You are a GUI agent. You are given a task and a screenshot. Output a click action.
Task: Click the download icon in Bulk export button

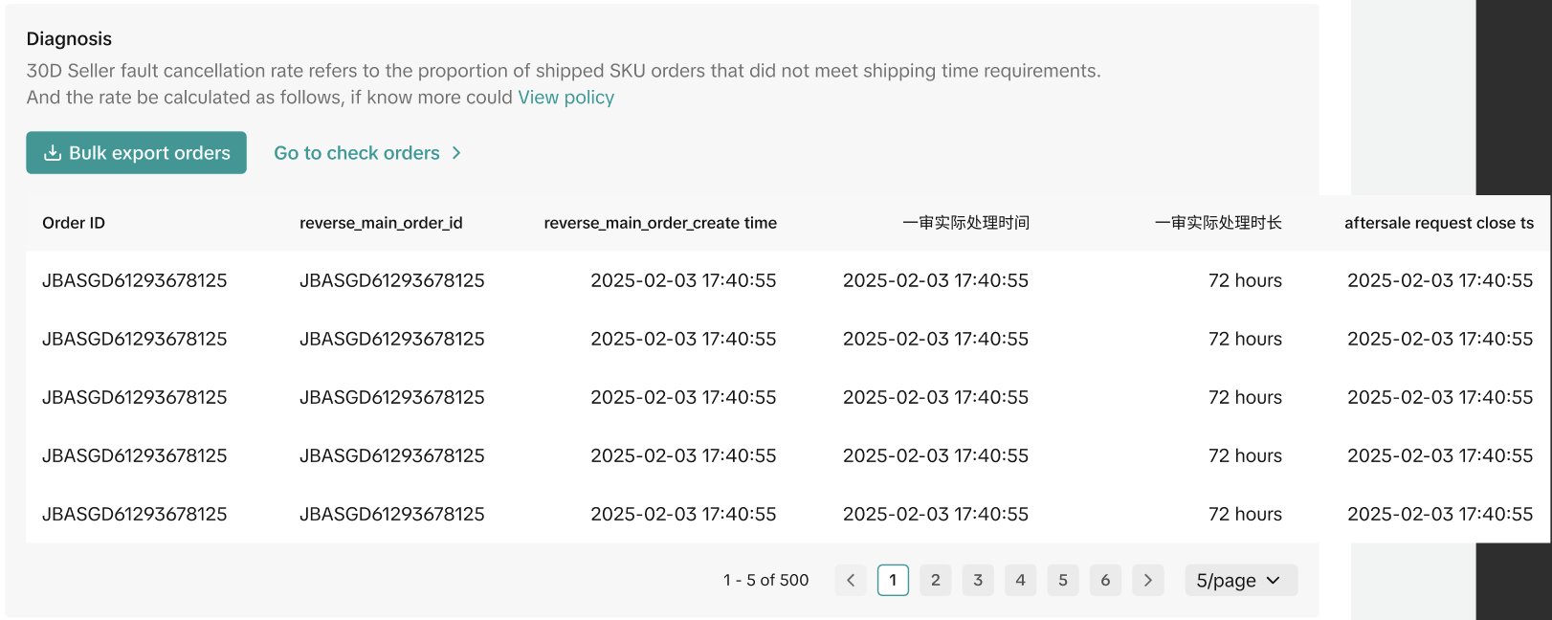point(53,153)
